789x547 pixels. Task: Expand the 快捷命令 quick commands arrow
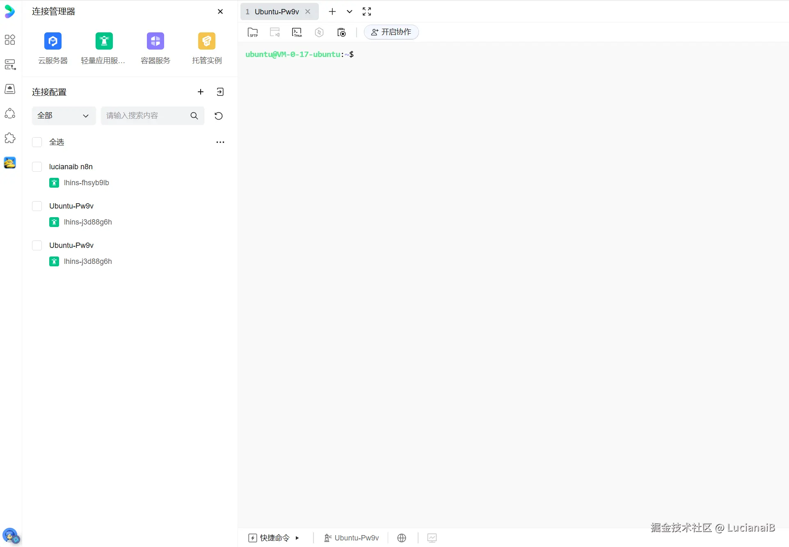pyautogui.click(x=297, y=538)
